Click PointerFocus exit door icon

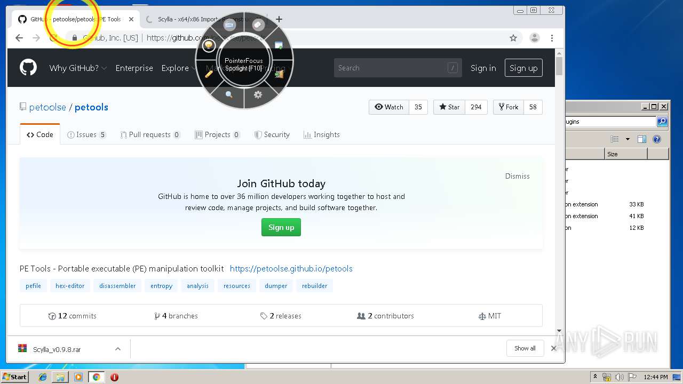pyautogui.click(x=279, y=74)
